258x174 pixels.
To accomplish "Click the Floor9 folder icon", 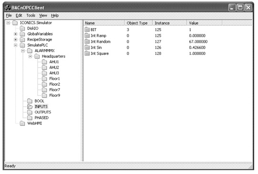I will click(x=44, y=95).
